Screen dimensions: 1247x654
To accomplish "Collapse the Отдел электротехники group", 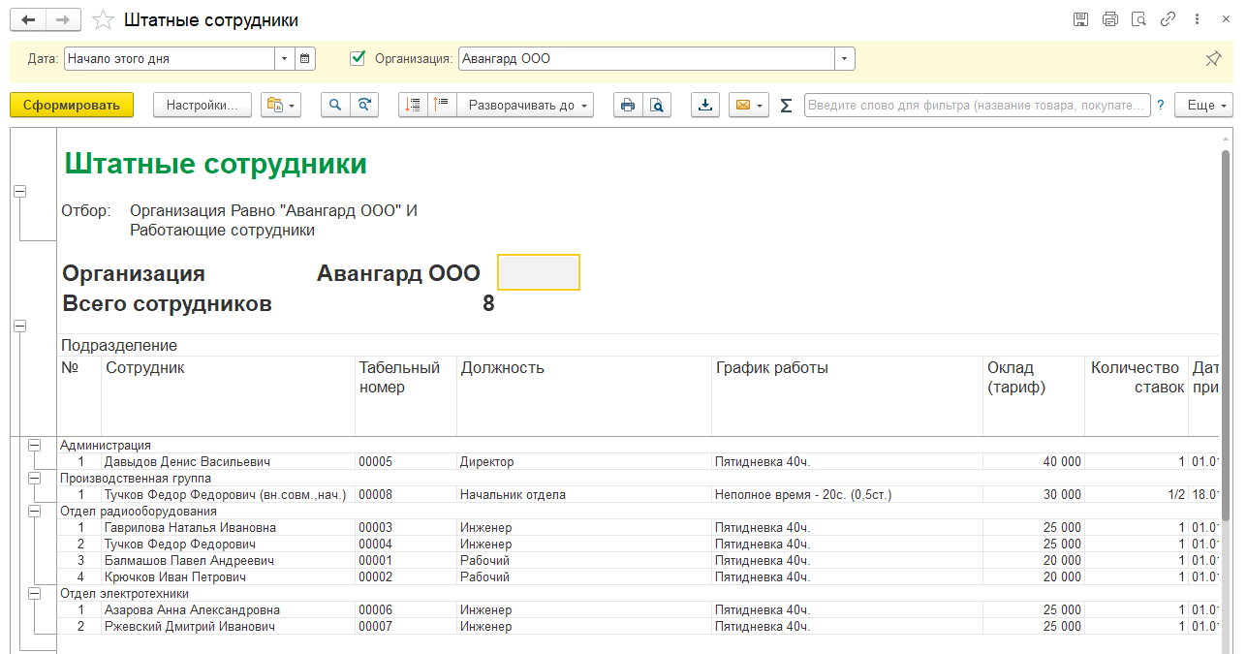I will 35,593.
